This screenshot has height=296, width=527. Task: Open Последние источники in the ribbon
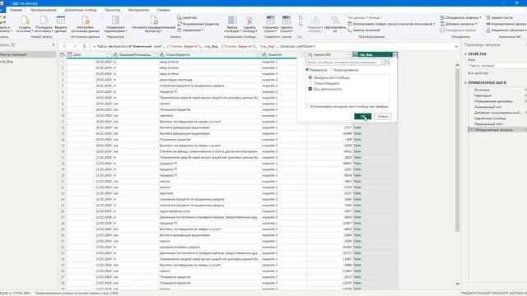[44, 20]
